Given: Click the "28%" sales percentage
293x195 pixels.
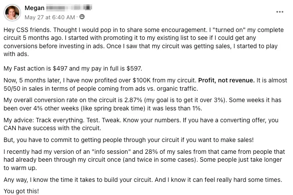Looking at the screenshot, I should (x=151, y=152).
